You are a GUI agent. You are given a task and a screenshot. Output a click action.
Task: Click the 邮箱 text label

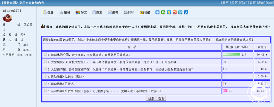click(115, 13)
